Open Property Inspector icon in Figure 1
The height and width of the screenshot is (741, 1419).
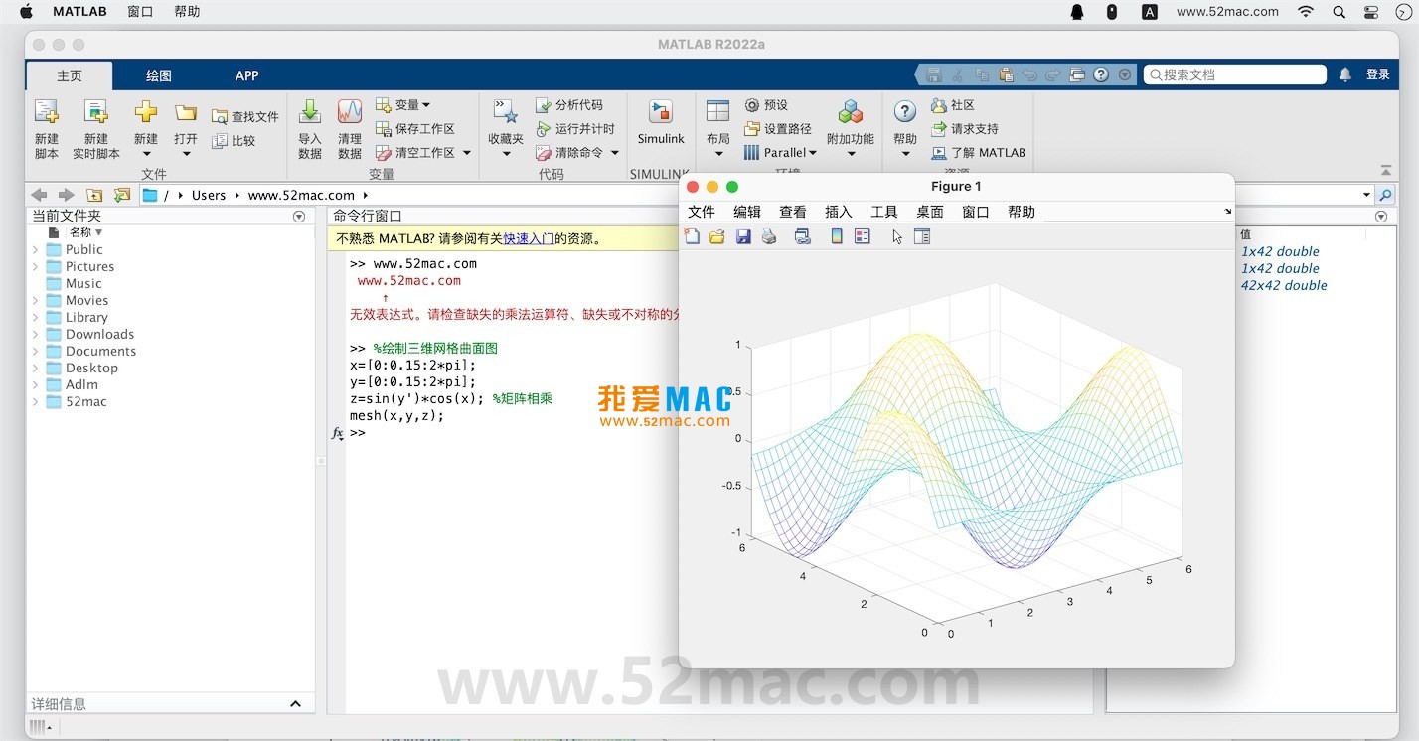[x=922, y=236]
